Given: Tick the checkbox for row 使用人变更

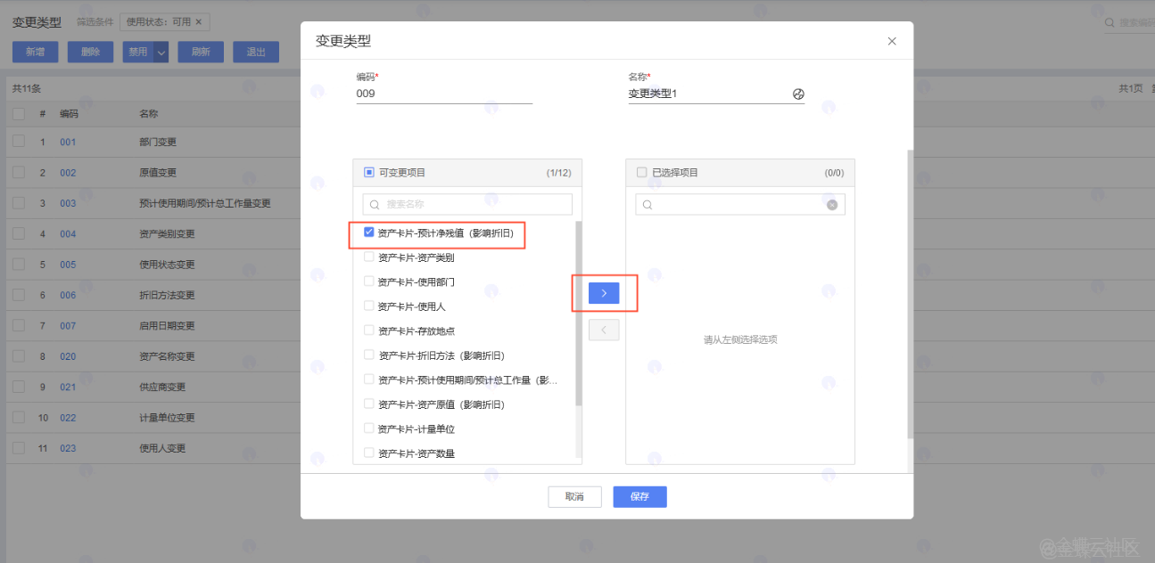Looking at the screenshot, I should tap(19, 448).
